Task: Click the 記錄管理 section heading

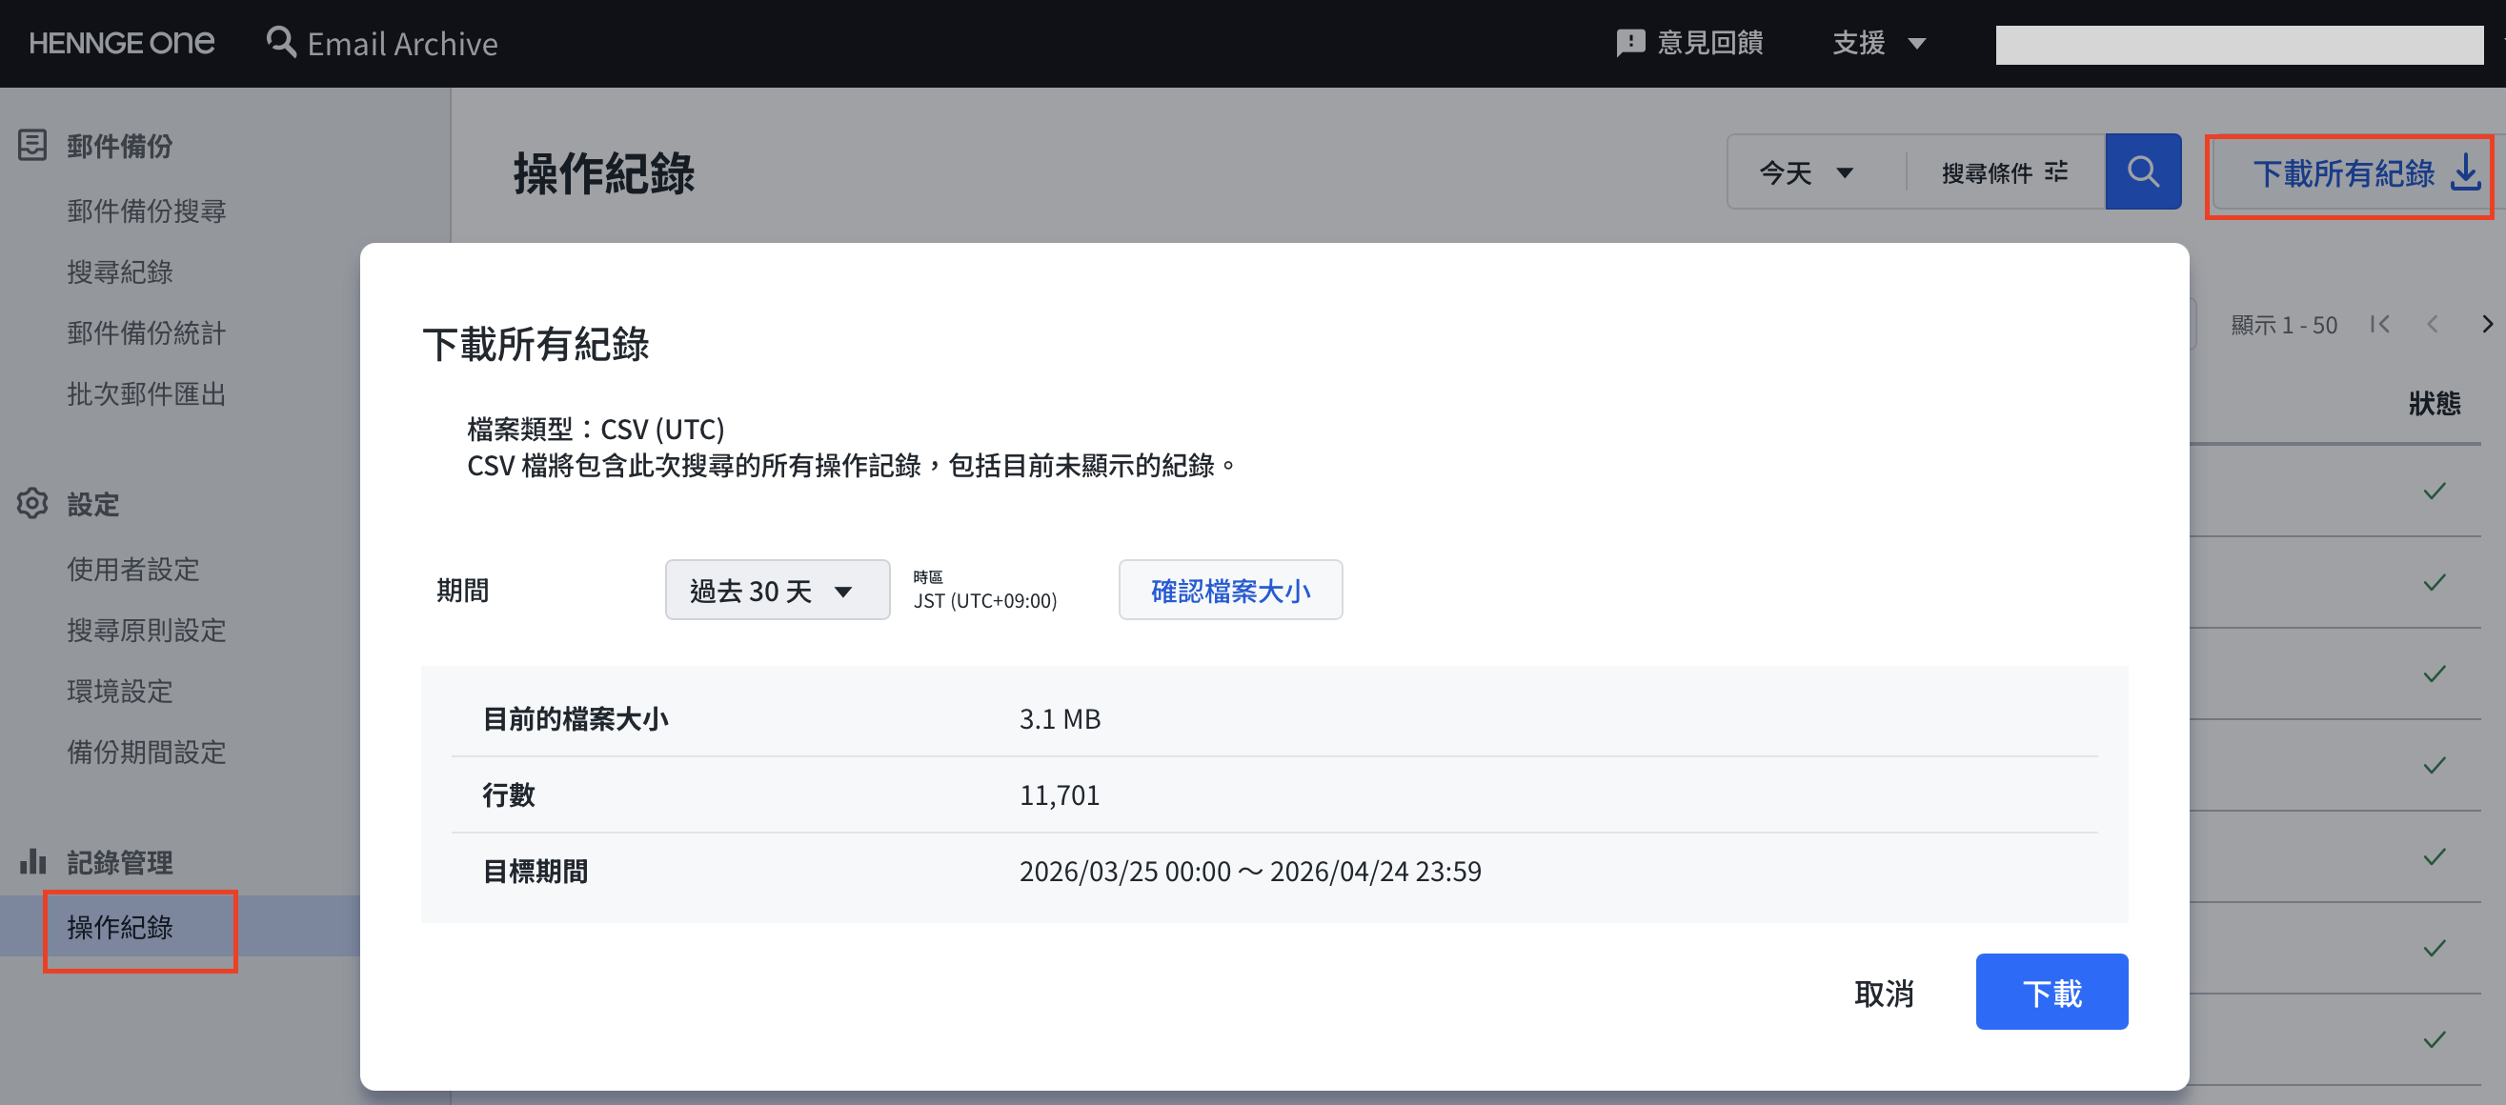Action: [120, 862]
